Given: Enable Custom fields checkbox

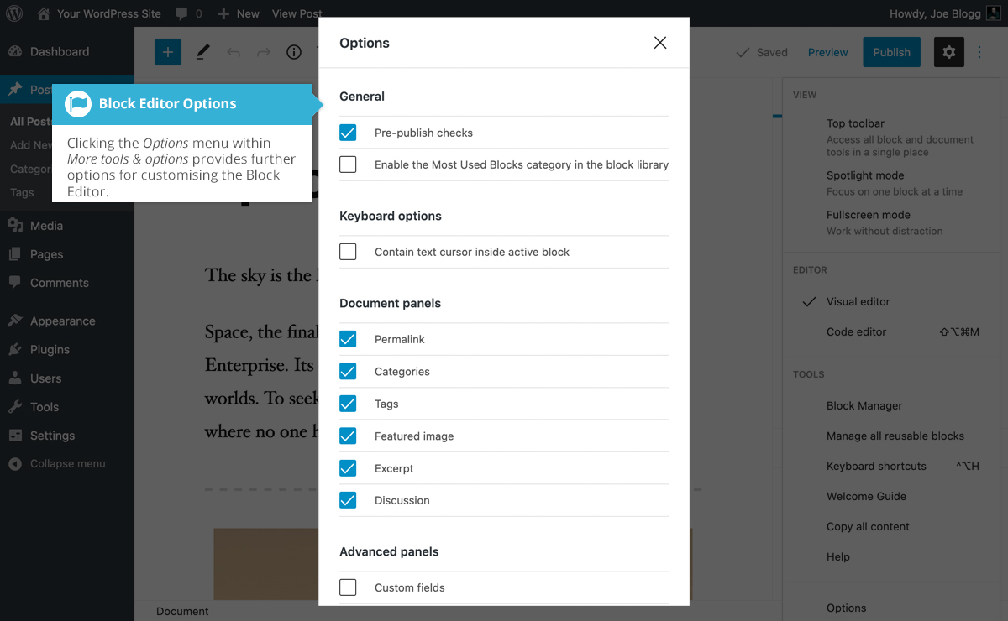Looking at the screenshot, I should 348,587.
